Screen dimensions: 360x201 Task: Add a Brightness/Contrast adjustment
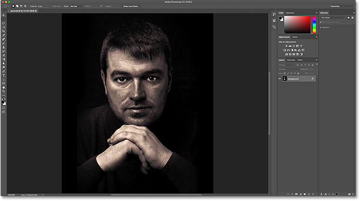[286, 46]
